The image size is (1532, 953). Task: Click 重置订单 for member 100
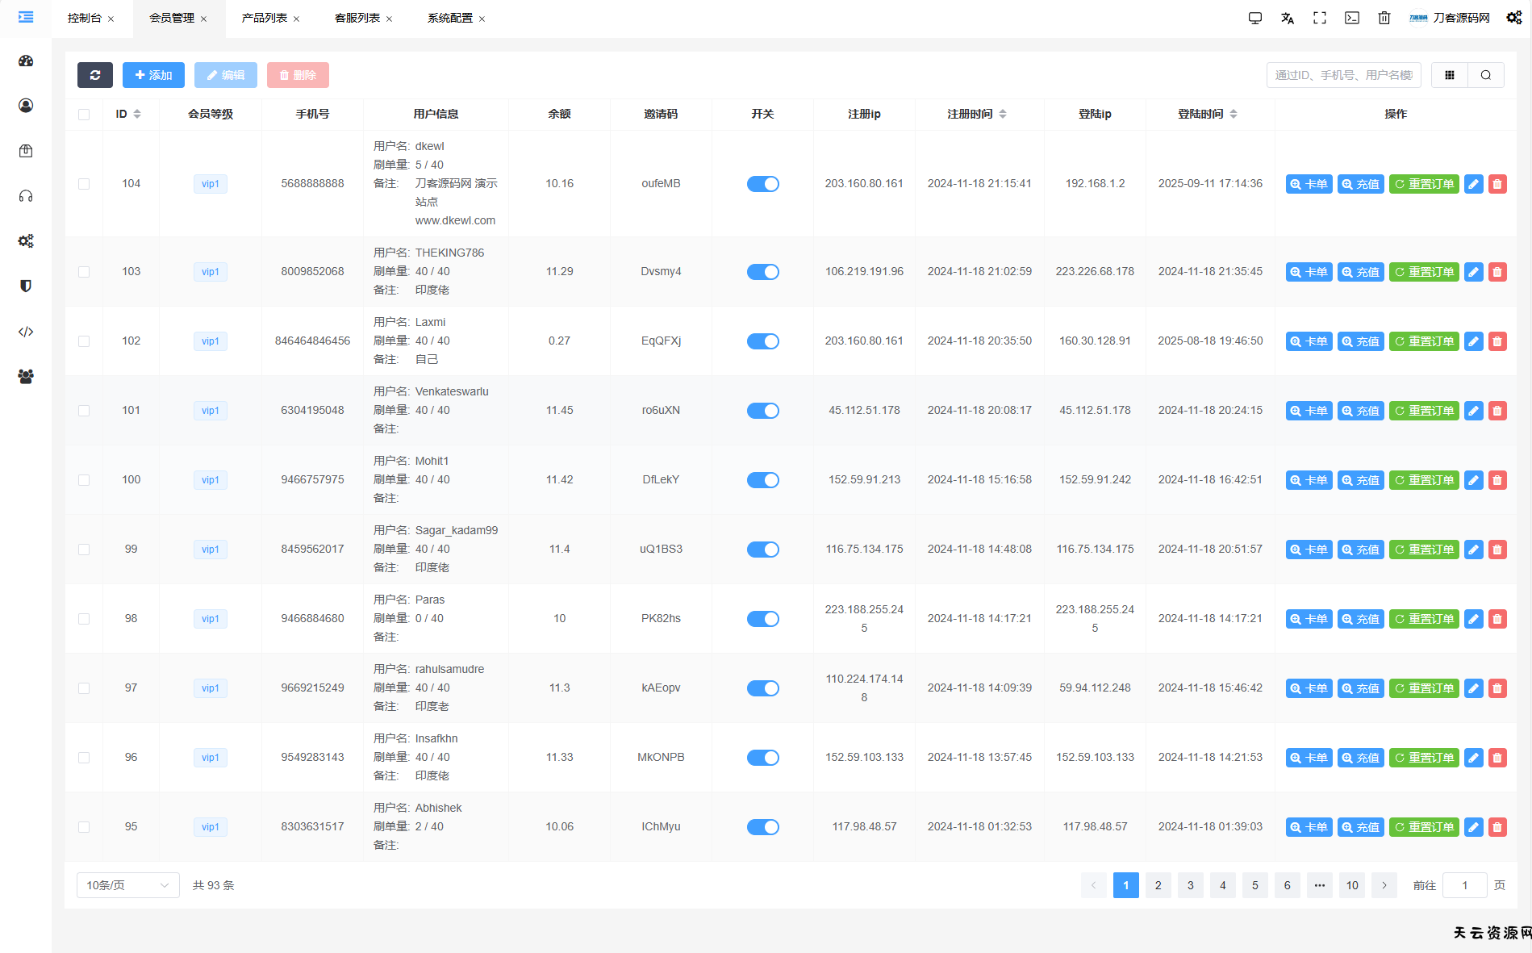[1424, 480]
